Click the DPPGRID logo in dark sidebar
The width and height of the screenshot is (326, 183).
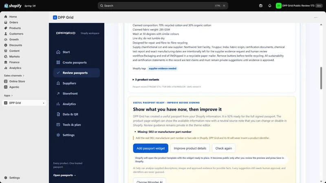[x=66, y=33]
